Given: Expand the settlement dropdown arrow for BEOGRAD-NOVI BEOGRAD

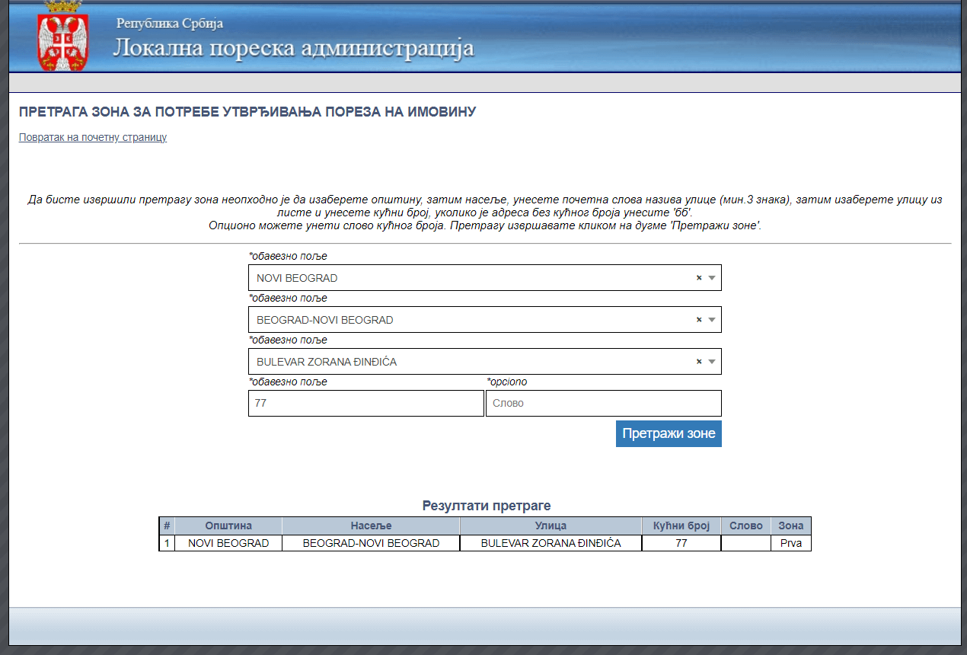Looking at the screenshot, I should coord(712,320).
